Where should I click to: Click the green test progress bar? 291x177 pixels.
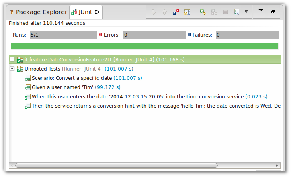click(144, 46)
